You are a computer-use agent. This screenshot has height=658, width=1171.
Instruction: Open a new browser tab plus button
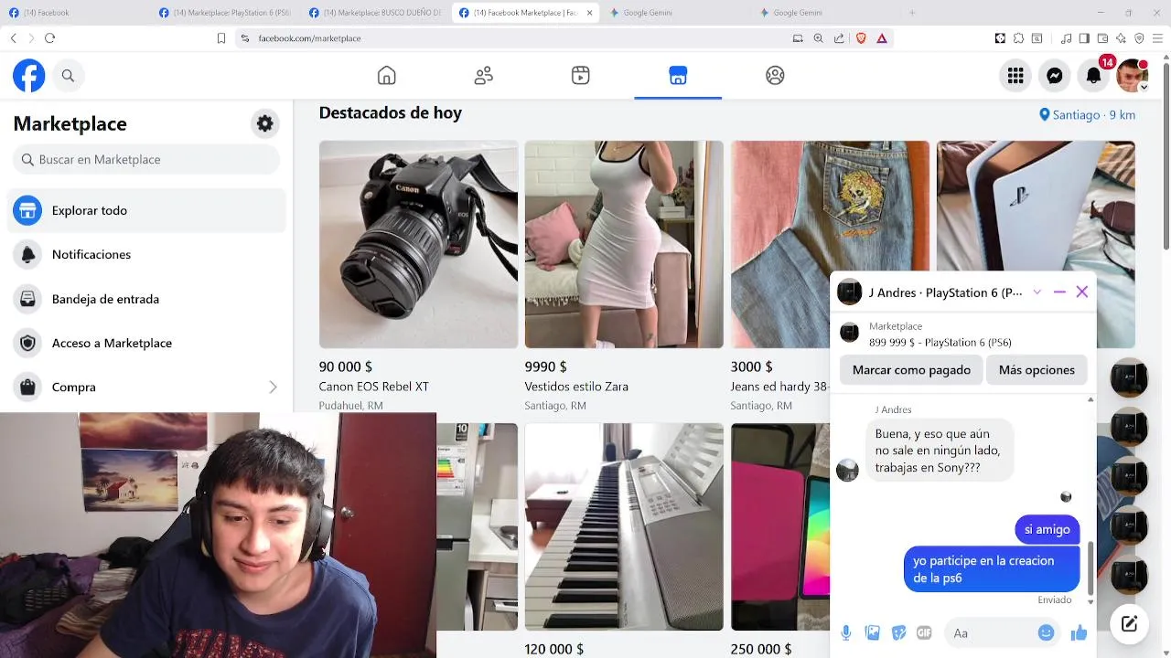912,13
